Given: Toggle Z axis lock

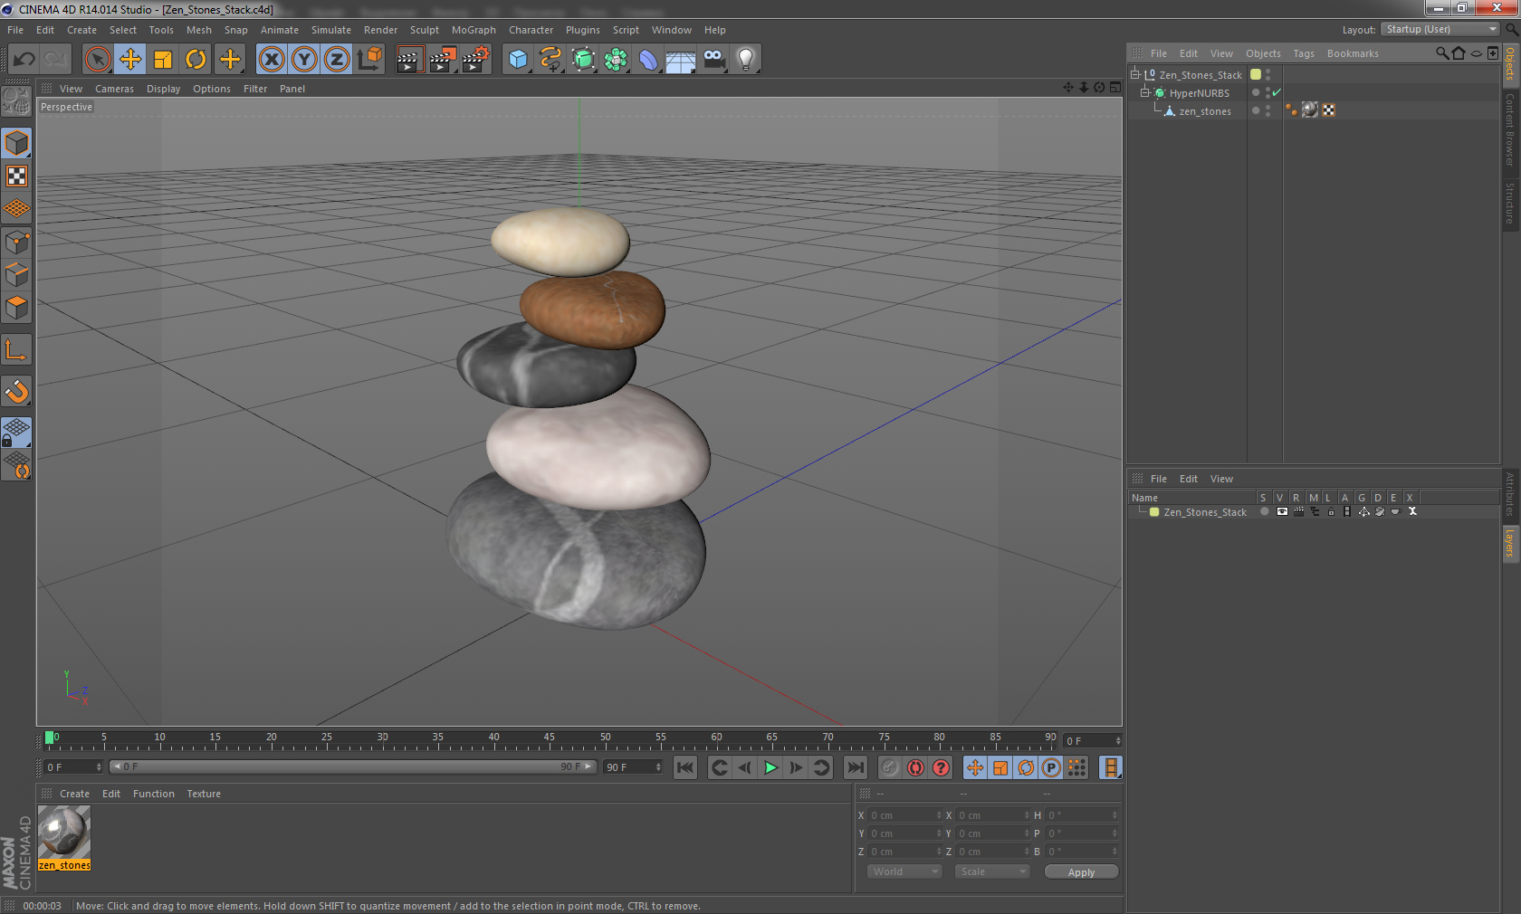Looking at the screenshot, I should pyautogui.click(x=337, y=60).
